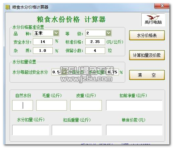Click the 水分扣量(公斤) output box

(x=31, y=130)
